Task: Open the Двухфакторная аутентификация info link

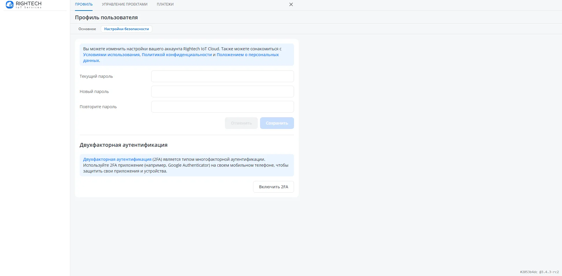Action: point(117,159)
